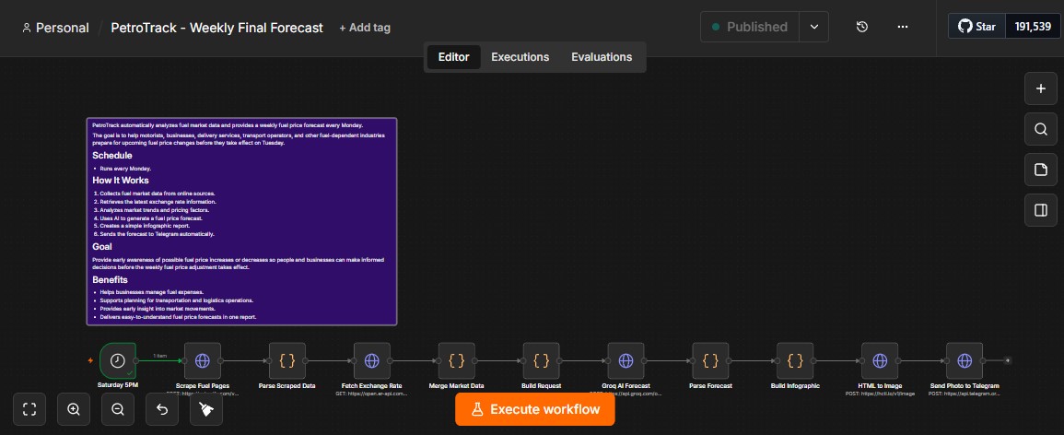Click the add node plus button

(1040, 88)
